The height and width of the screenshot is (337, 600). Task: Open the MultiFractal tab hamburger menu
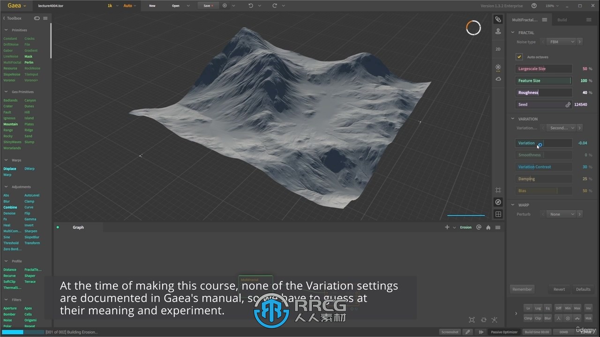coord(544,20)
